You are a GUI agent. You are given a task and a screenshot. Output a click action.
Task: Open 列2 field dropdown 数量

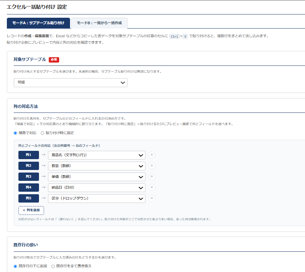pyautogui.click(x=97, y=166)
